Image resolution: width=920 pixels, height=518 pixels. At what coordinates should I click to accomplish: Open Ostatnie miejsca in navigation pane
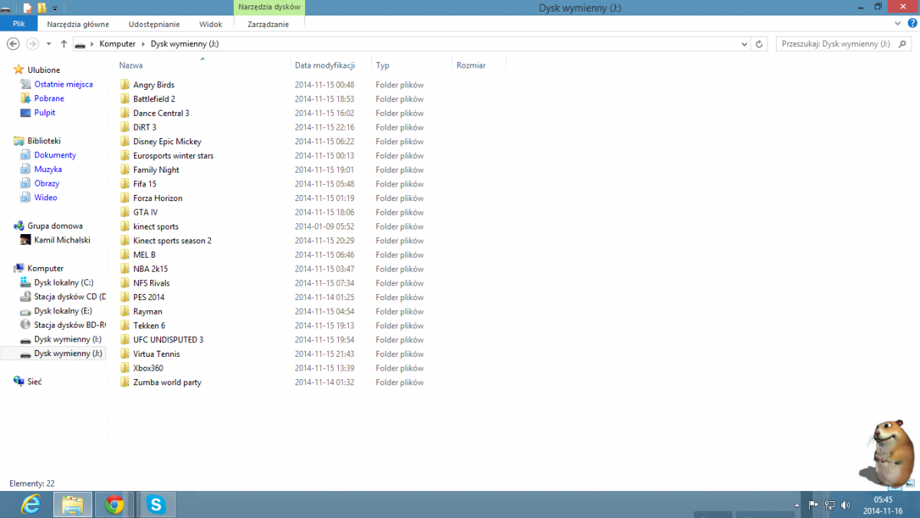pyautogui.click(x=64, y=84)
